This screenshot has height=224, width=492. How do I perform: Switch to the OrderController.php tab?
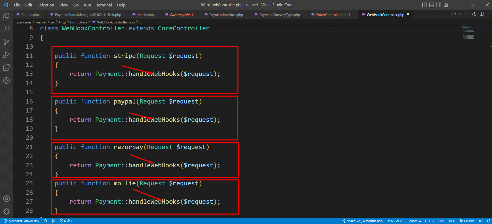332,15
